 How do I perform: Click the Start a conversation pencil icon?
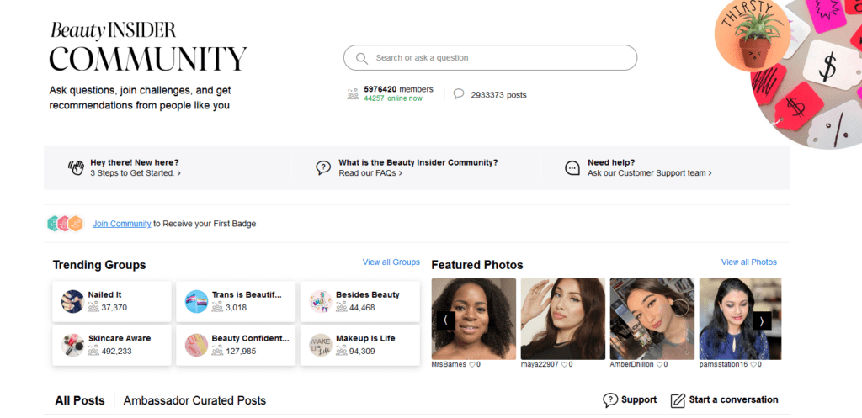tap(678, 400)
